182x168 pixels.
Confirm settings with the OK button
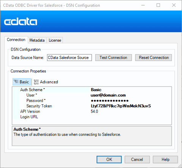tap(109, 160)
